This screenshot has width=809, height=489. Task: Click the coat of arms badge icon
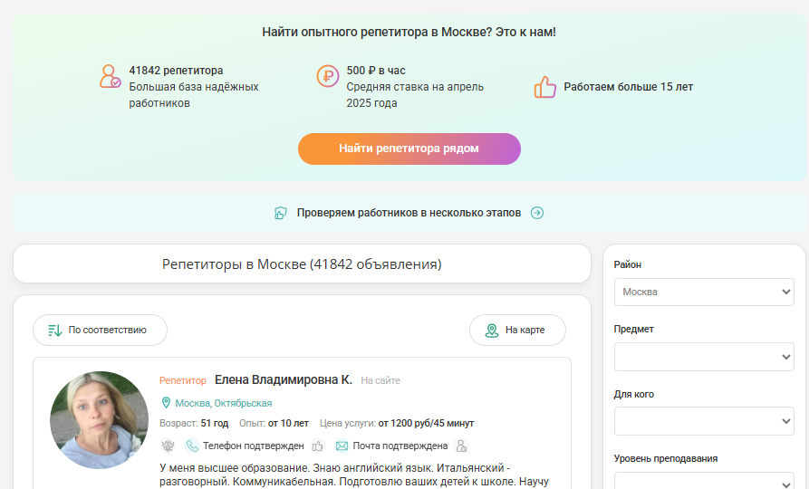point(168,446)
